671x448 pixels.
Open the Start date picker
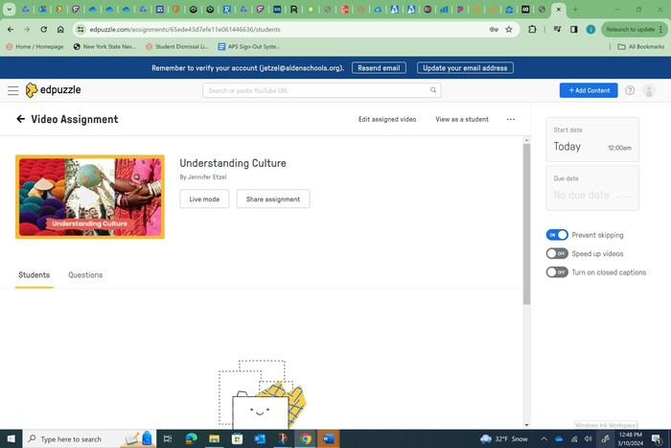591,147
